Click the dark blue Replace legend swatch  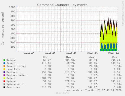pyautogui.click(x=4, y=72)
